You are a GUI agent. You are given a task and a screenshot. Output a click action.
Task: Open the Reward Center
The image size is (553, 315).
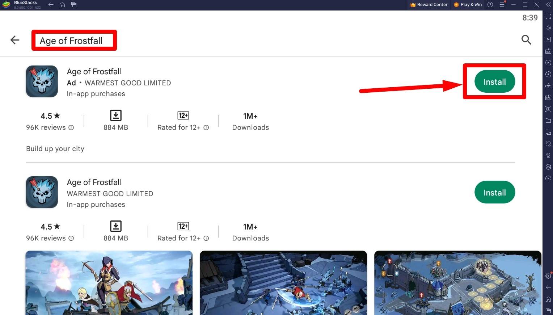[429, 5]
